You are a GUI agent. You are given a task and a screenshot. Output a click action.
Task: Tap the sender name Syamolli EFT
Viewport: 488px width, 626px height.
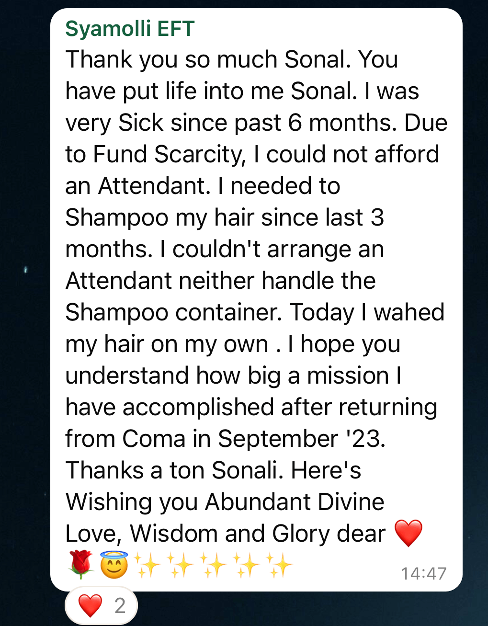129,29
